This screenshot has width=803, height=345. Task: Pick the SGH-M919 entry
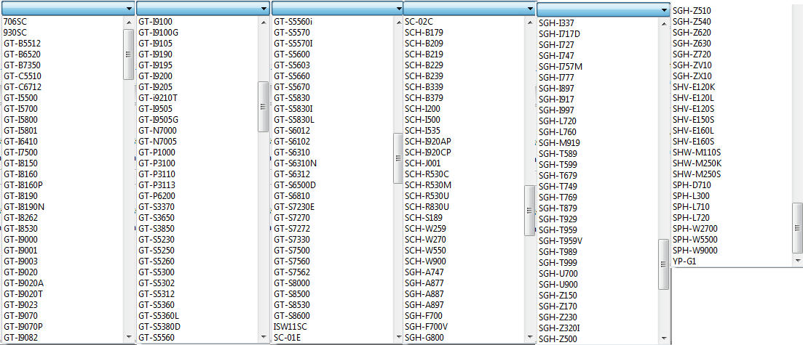point(559,142)
